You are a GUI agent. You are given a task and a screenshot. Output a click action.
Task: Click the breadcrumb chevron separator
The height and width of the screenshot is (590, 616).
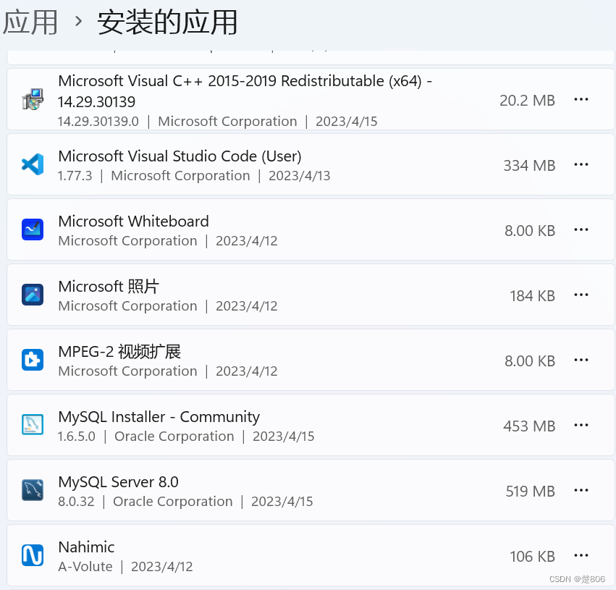pyautogui.click(x=79, y=21)
